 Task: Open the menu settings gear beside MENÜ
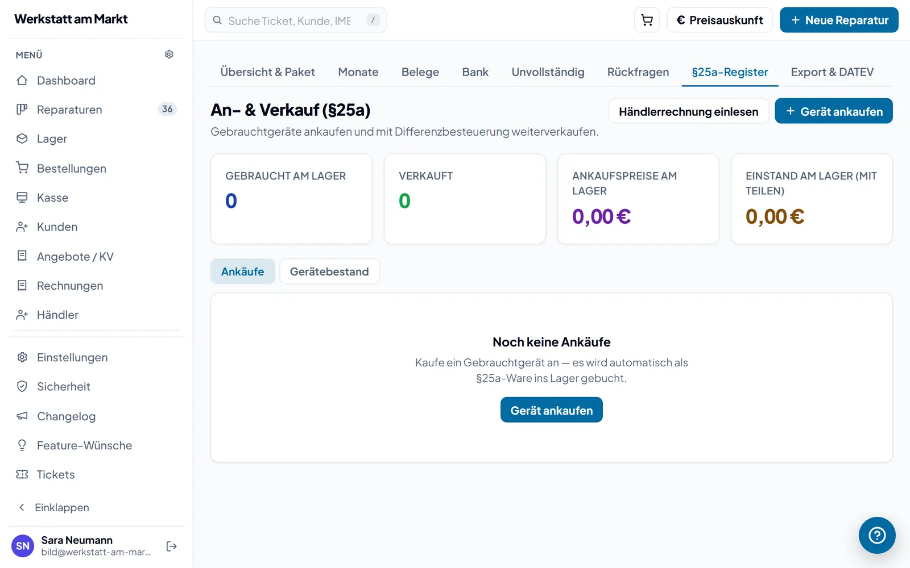[x=169, y=55]
